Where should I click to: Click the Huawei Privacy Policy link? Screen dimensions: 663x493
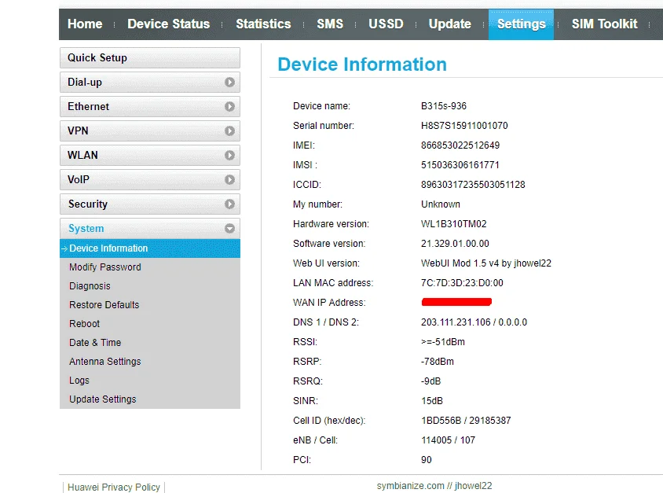pos(114,487)
